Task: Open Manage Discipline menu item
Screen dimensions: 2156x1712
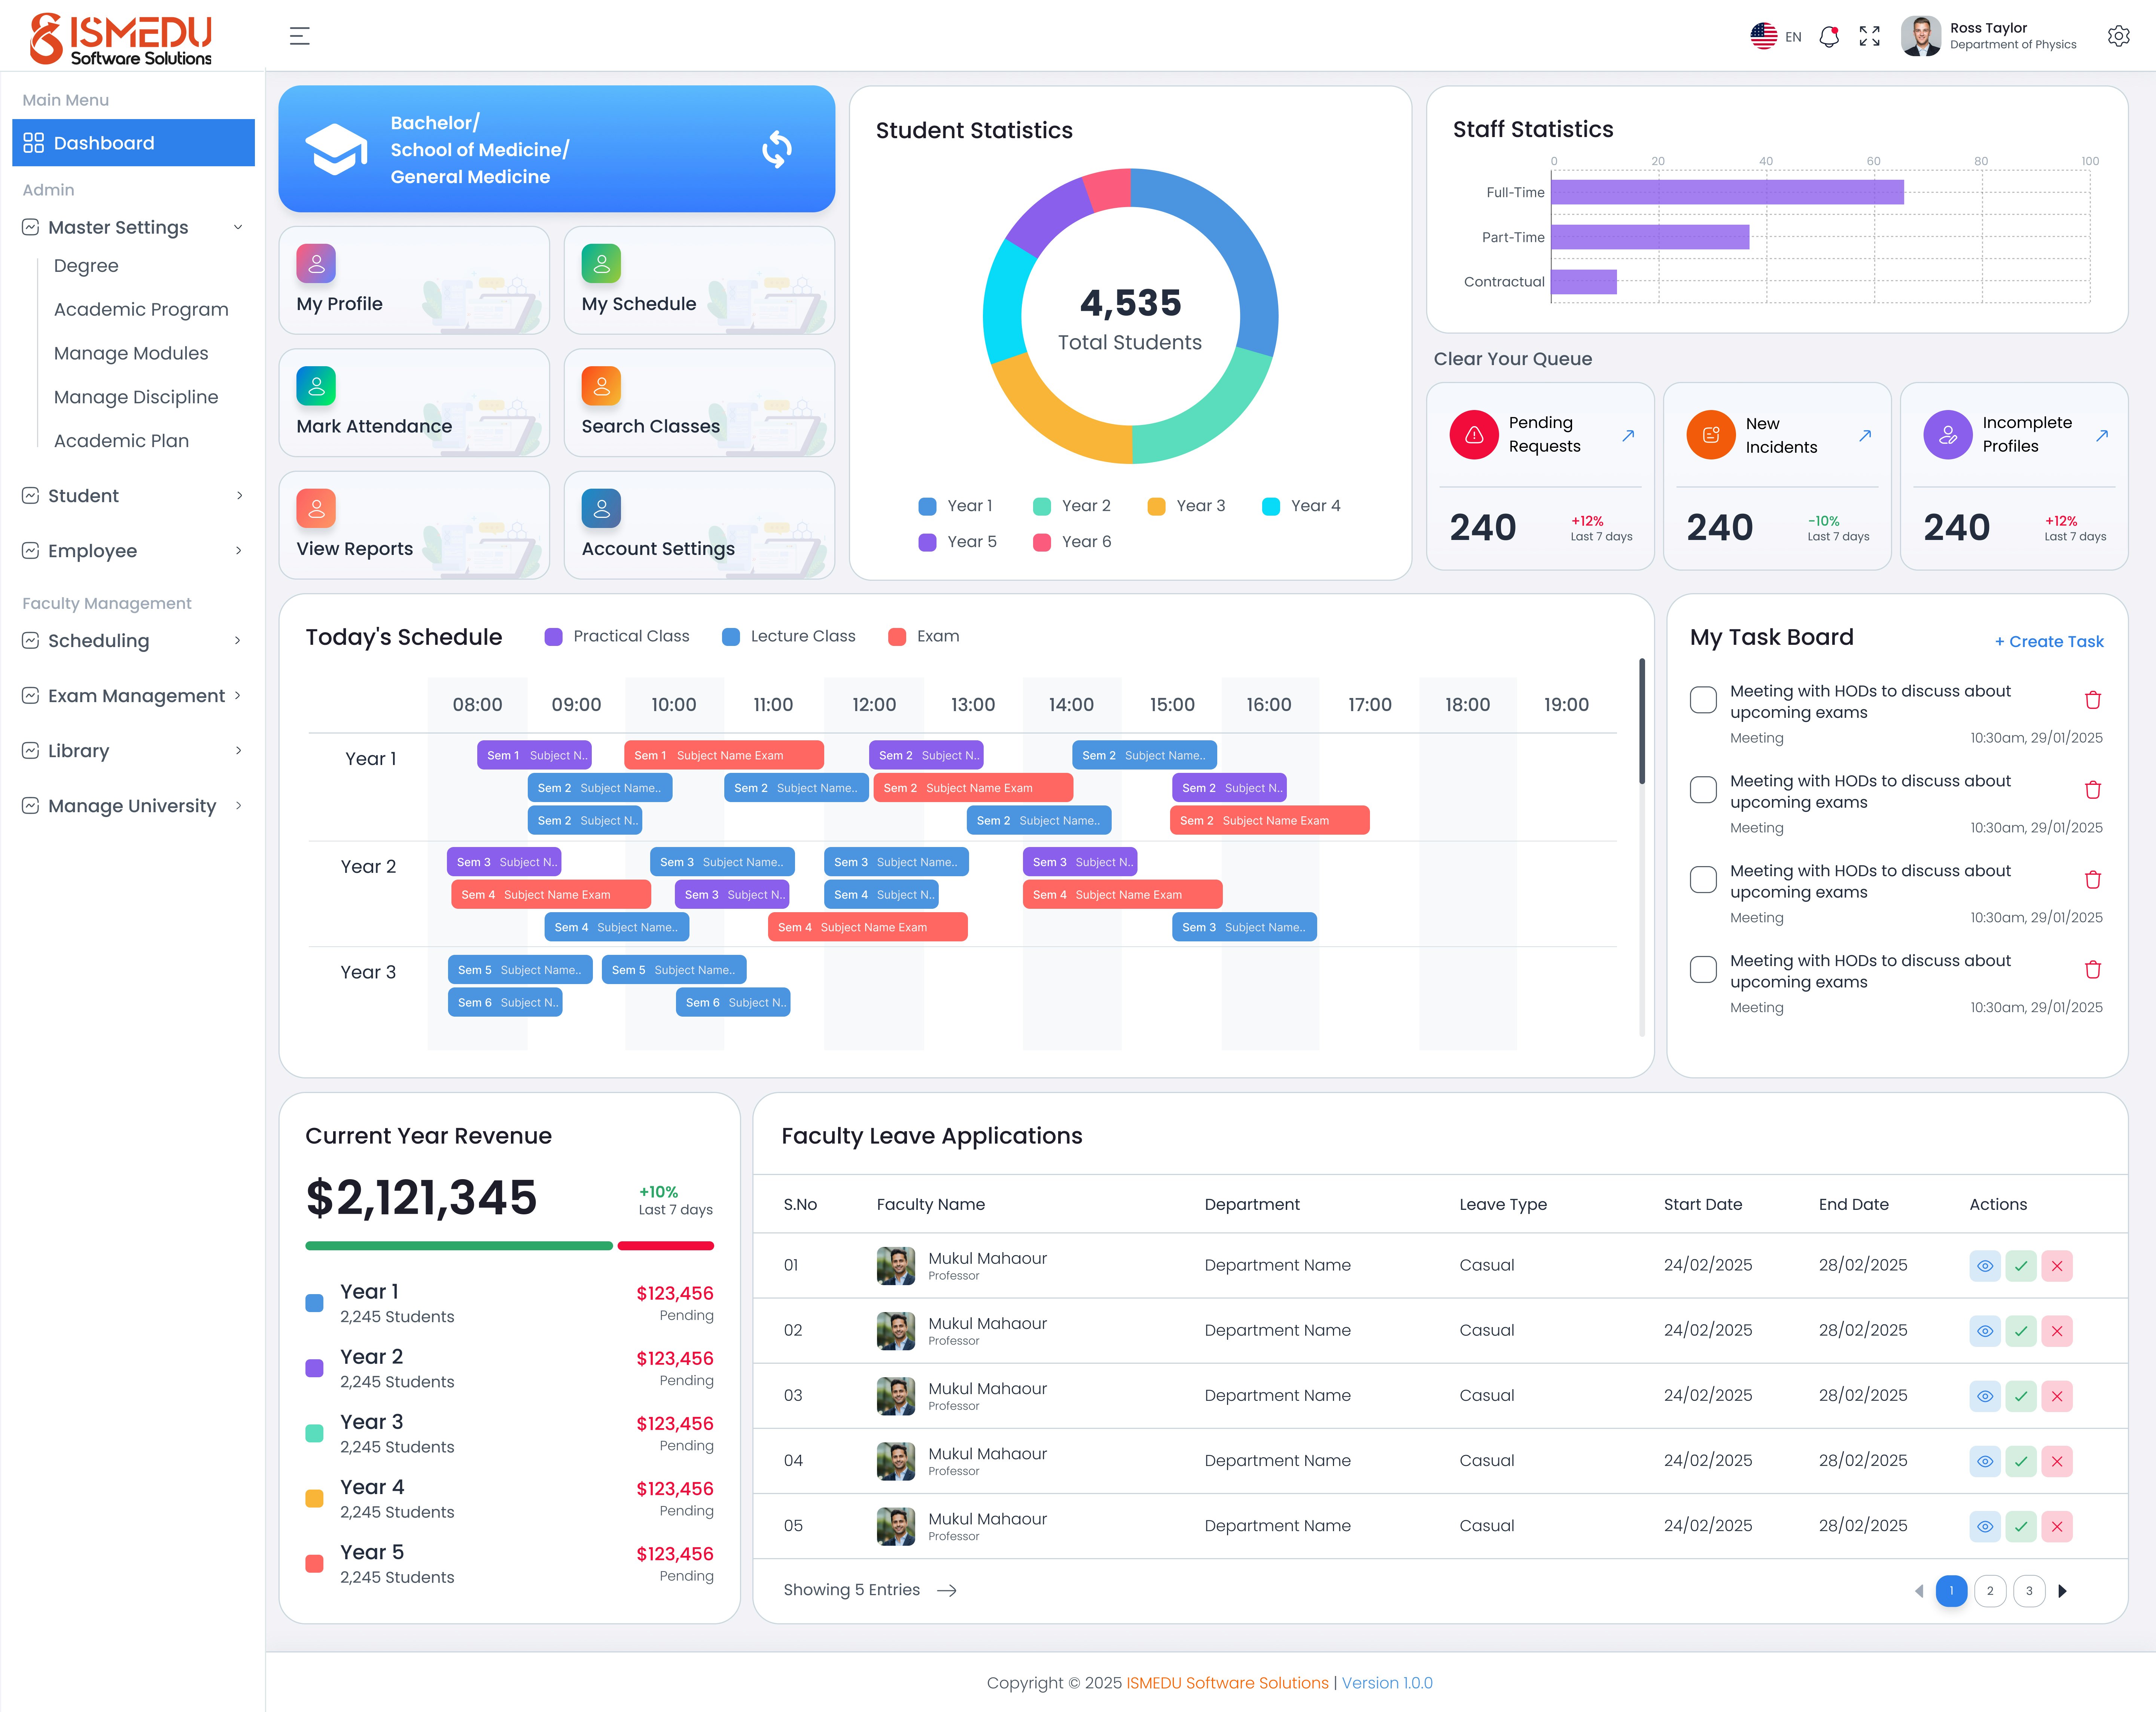Action: coord(136,397)
